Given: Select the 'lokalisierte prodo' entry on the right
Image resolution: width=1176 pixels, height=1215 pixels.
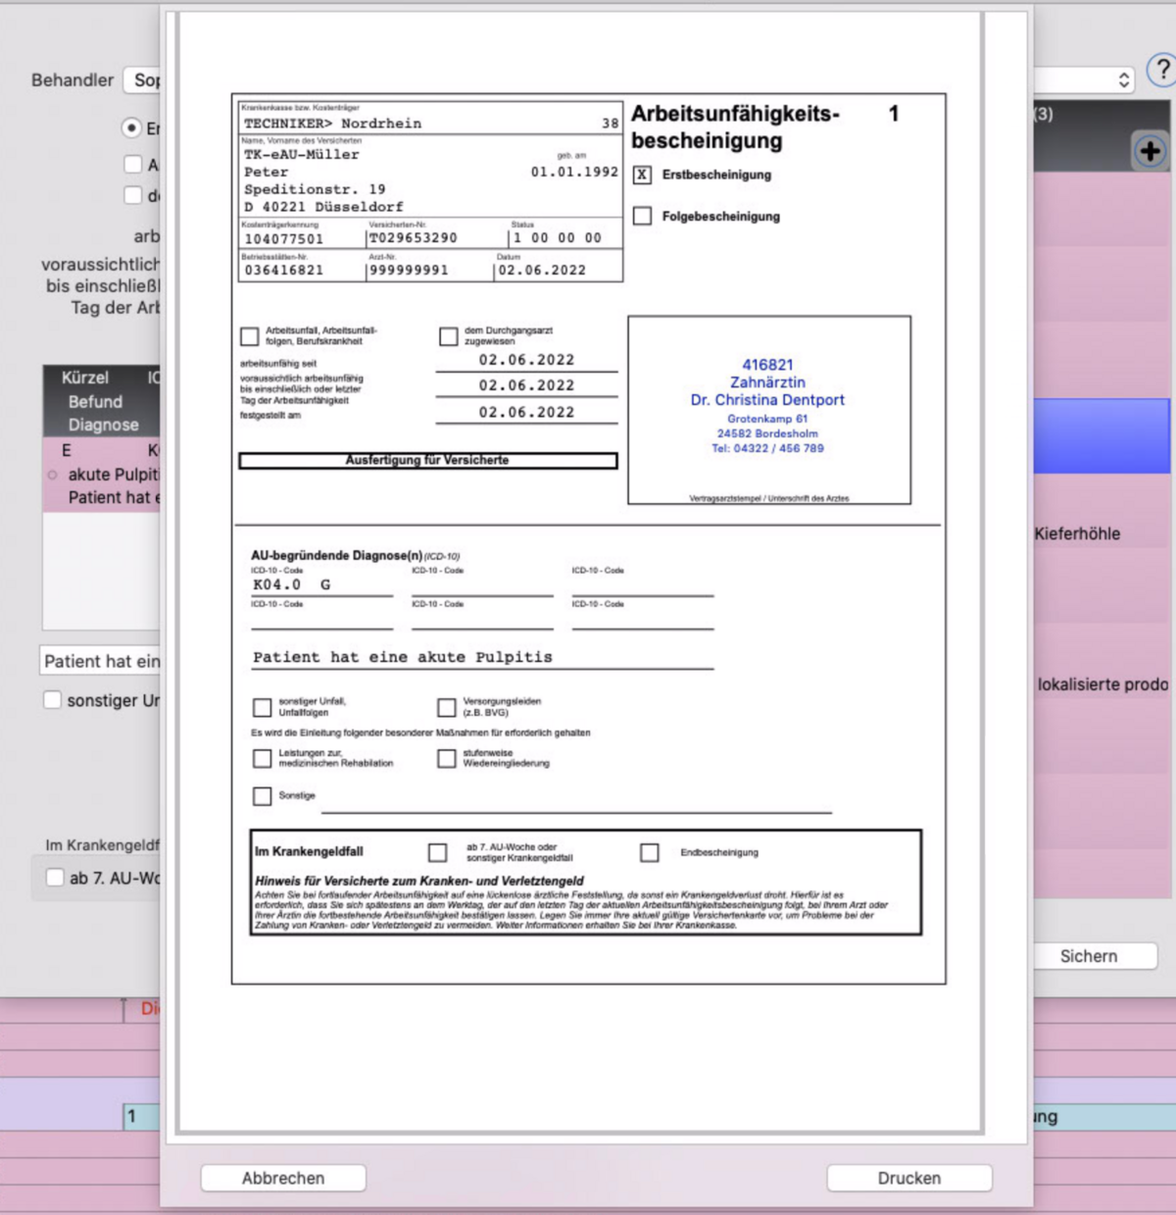Looking at the screenshot, I should click(1103, 684).
